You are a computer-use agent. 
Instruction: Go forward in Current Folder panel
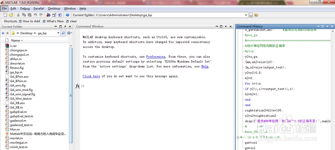click(7, 33)
